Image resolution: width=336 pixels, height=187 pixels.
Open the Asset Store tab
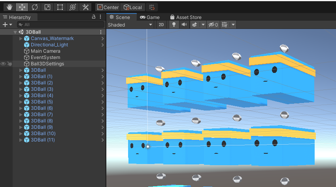[186, 17]
